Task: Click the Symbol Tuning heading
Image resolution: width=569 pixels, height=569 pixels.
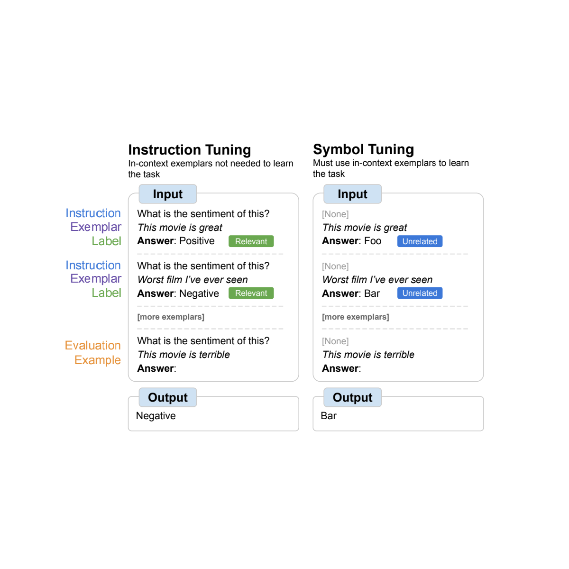Action: click(x=363, y=149)
